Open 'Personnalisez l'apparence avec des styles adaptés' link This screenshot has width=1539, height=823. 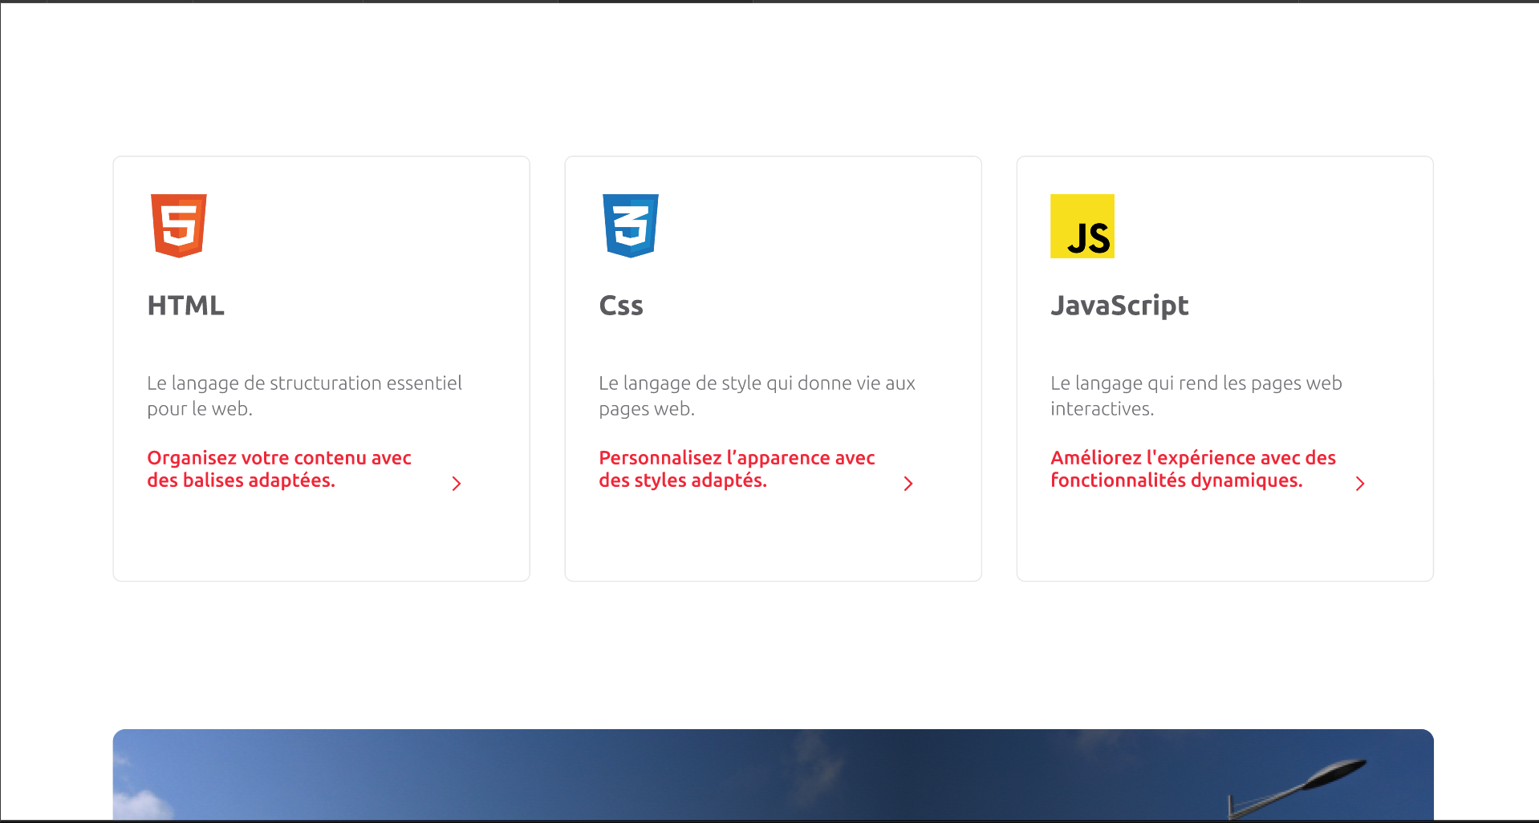click(737, 469)
